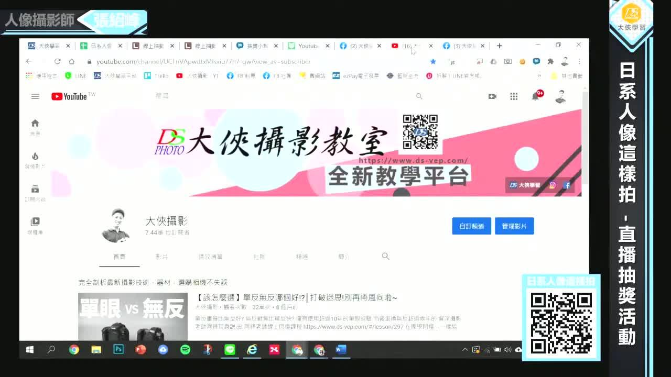Open Library in the YouTube sidebar

coord(35,226)
